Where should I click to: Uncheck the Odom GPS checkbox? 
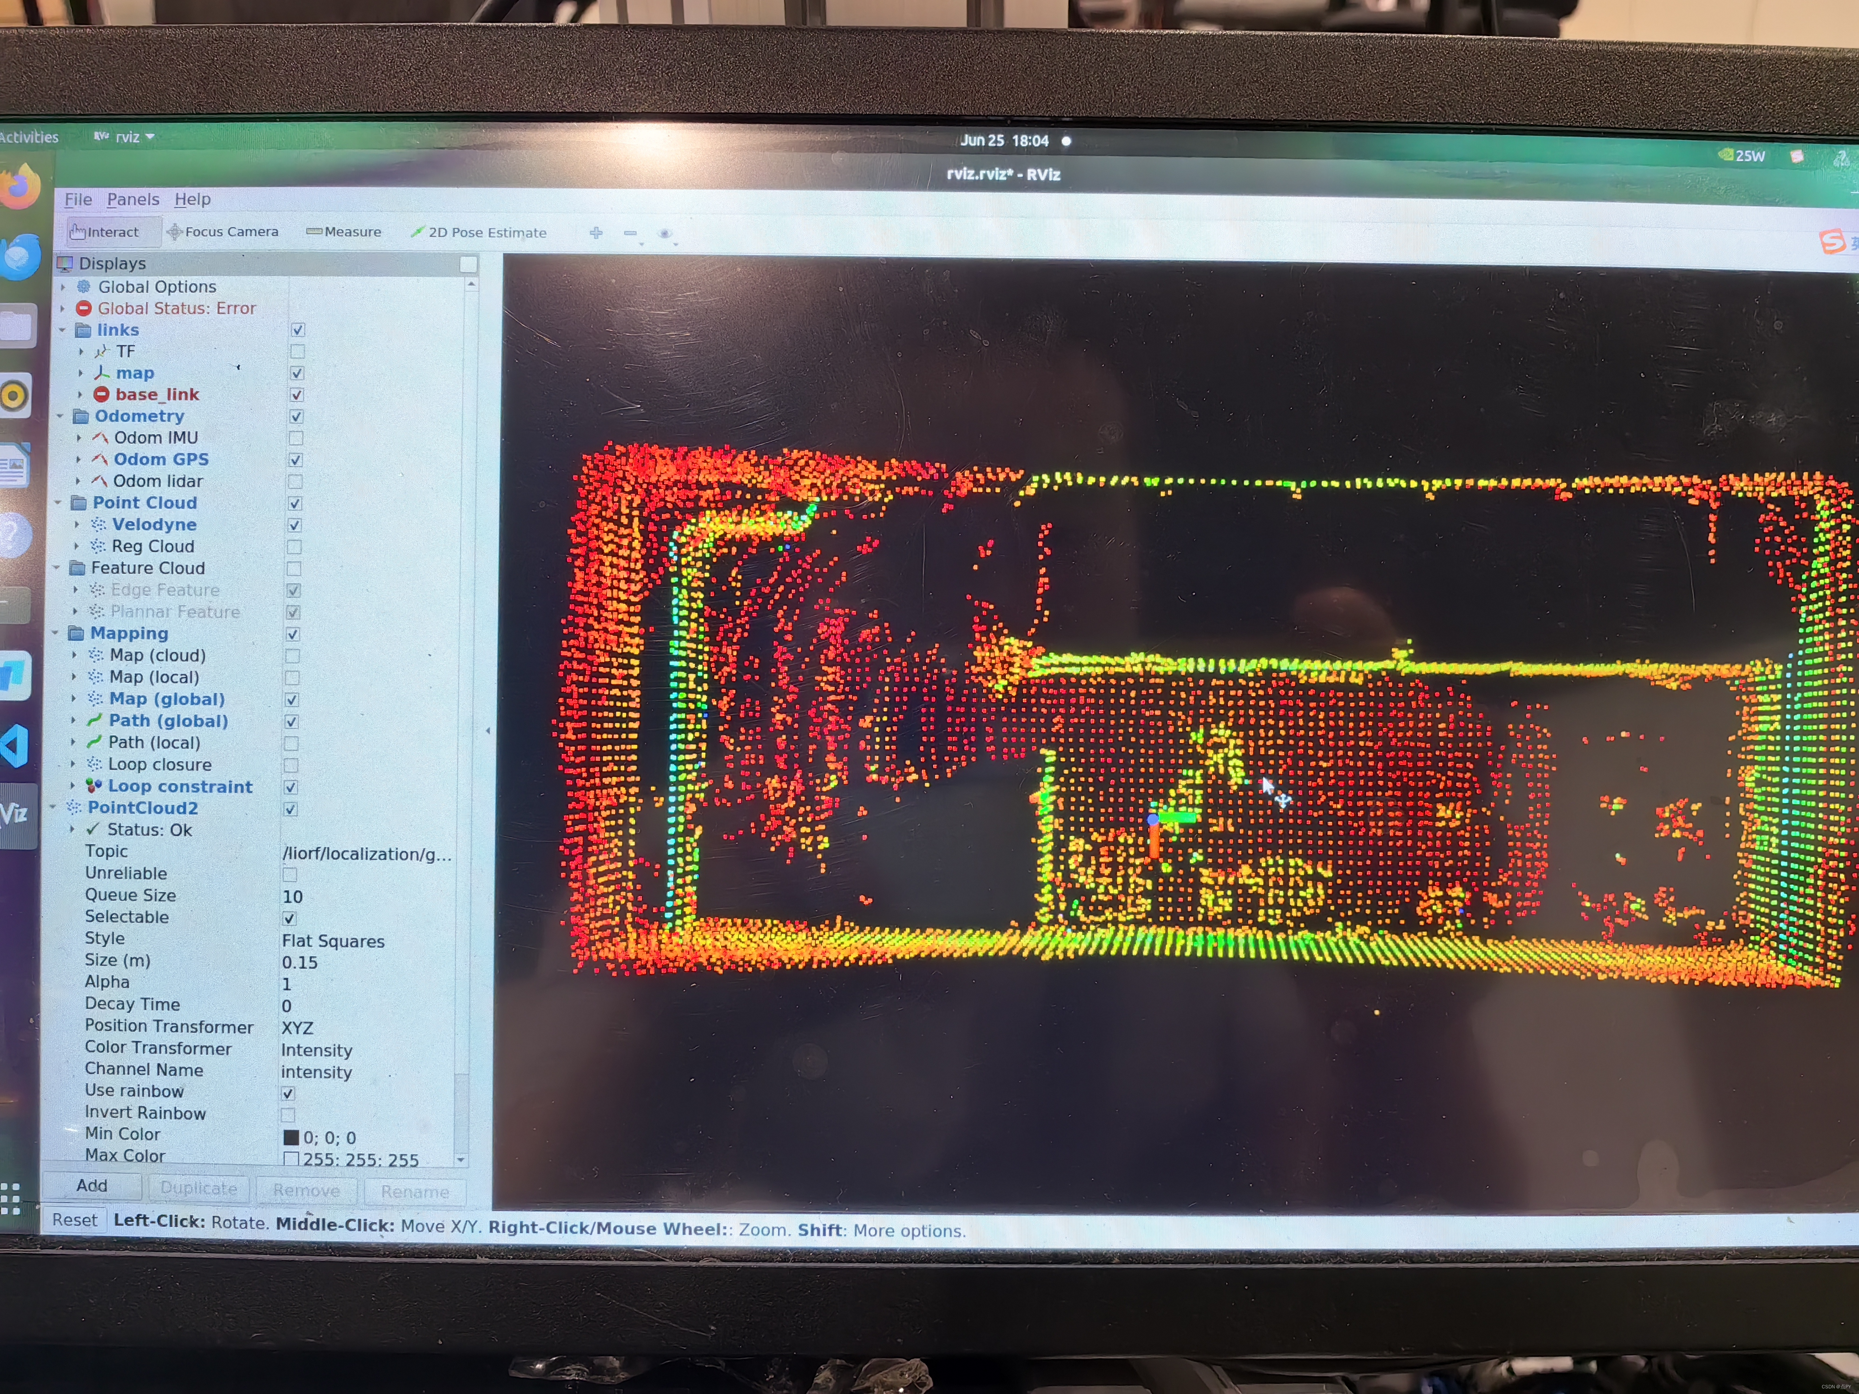tap(296, 460)
